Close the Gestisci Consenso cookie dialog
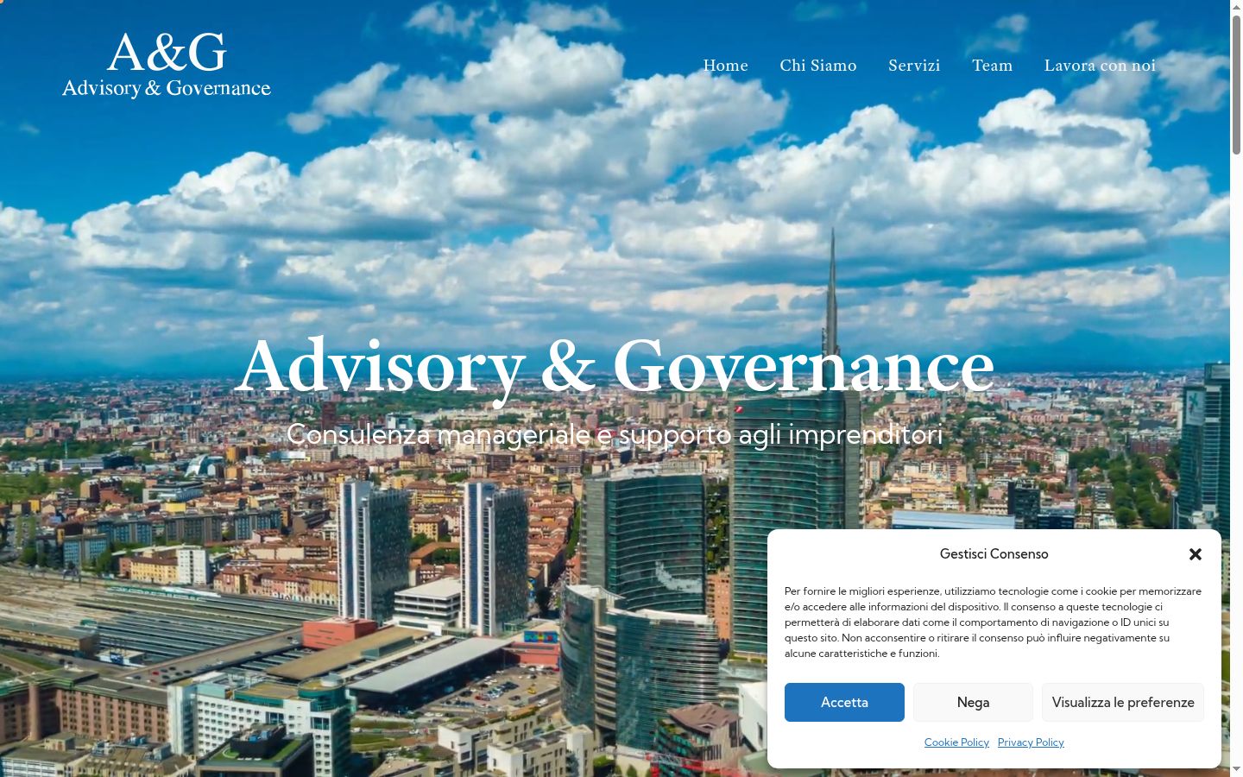Screen dimensions: 1243x777 point(1196,554)
